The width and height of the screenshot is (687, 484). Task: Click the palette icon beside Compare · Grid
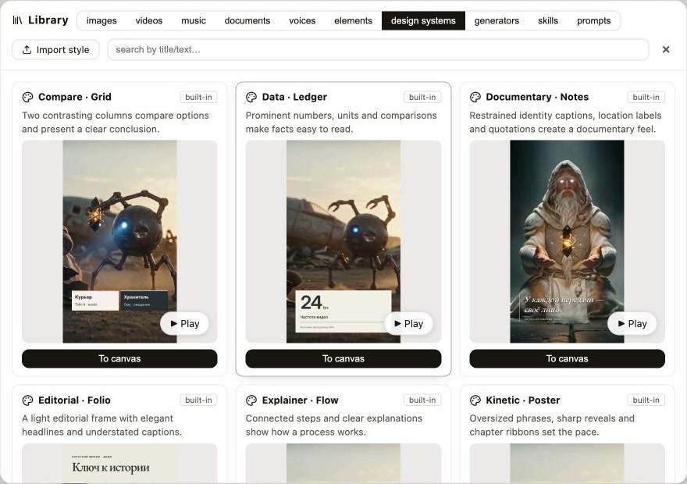pos(27,98)
